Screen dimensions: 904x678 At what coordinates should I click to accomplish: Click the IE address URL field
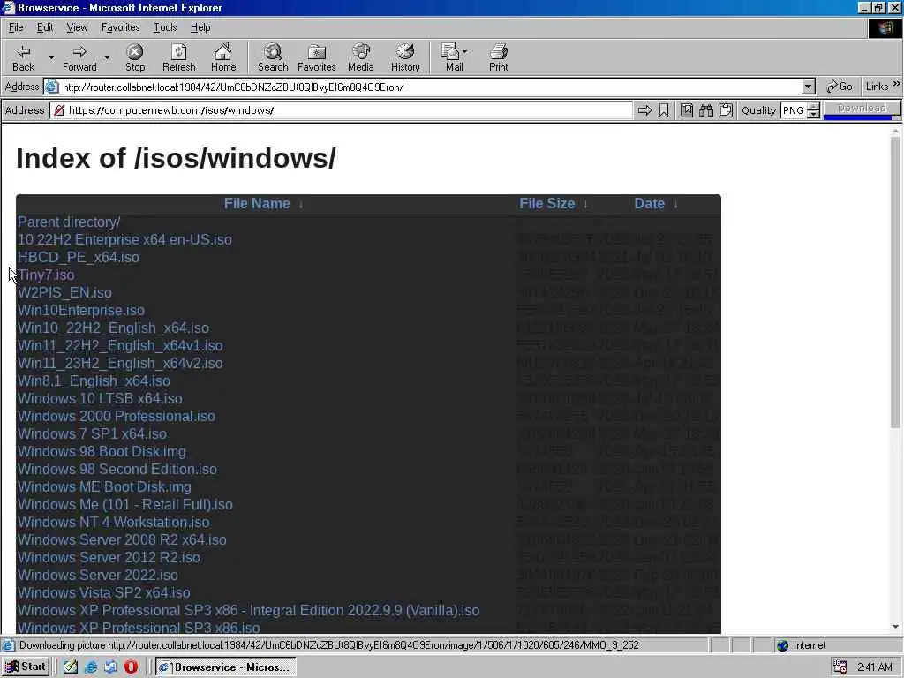coord(430,87)
